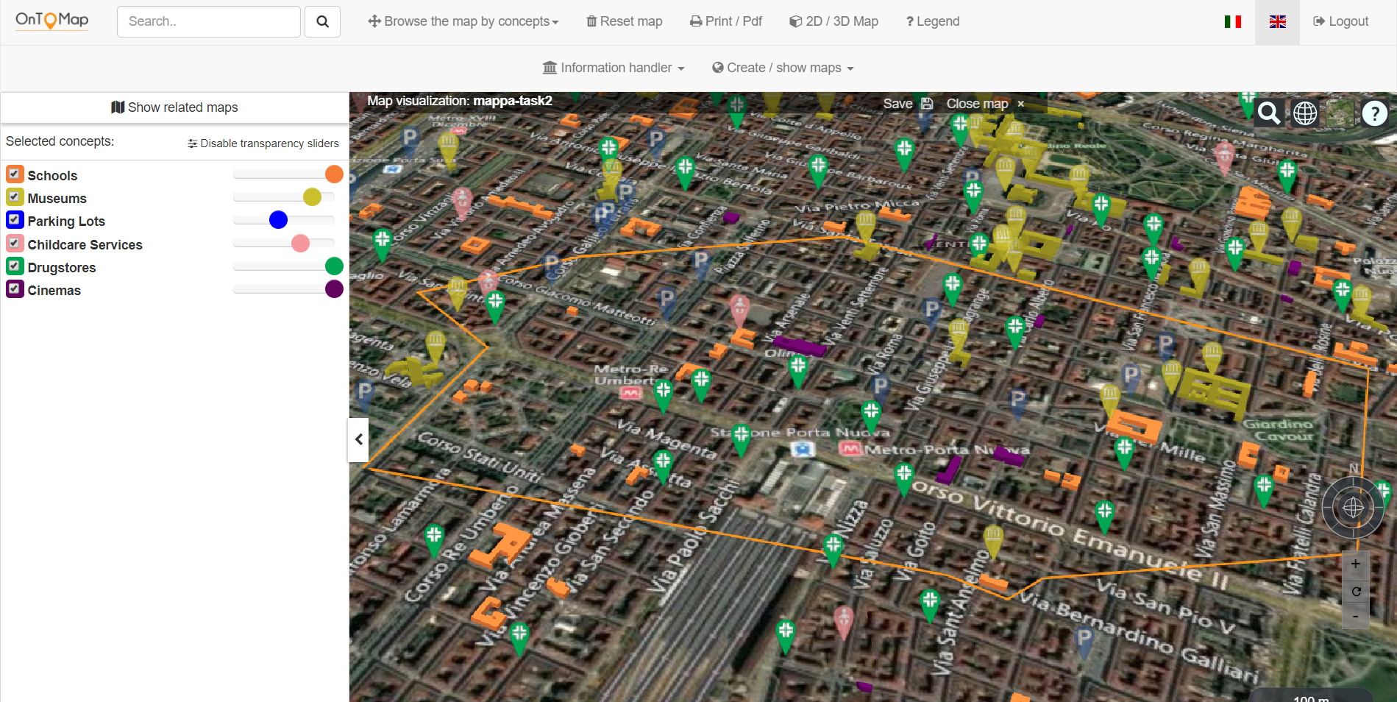Click the map search magnifier icon

tap(1268, 113)
